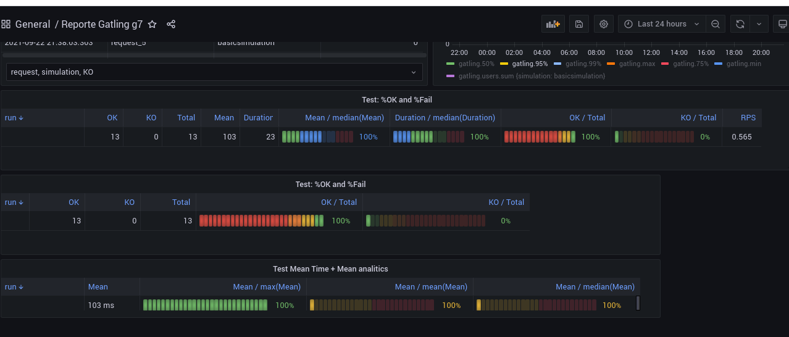The image size is (789, 337).
Task: Click the horizontal scrollbar under the table
Action: [x=214, y=55]
